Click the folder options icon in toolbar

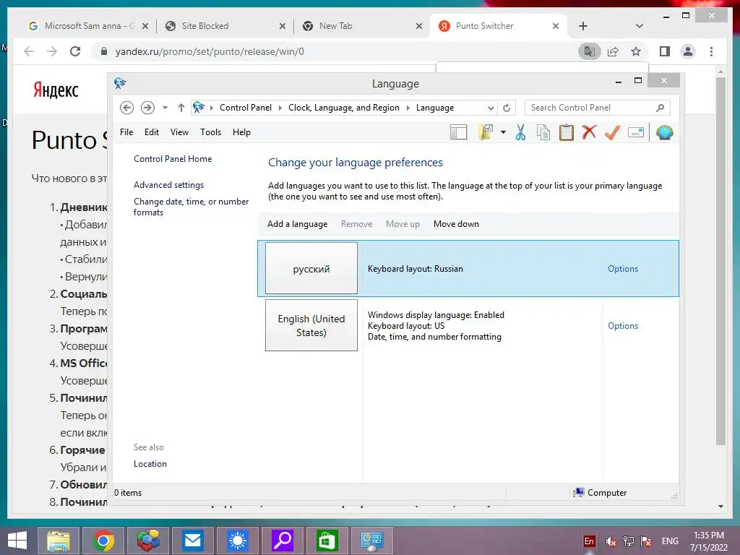point(486,133)
